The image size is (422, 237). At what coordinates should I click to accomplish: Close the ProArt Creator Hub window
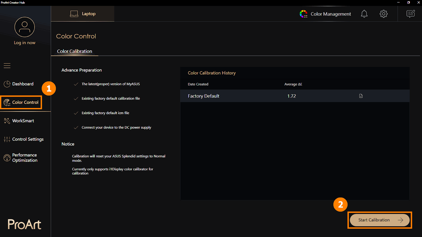tap(418, 2)
